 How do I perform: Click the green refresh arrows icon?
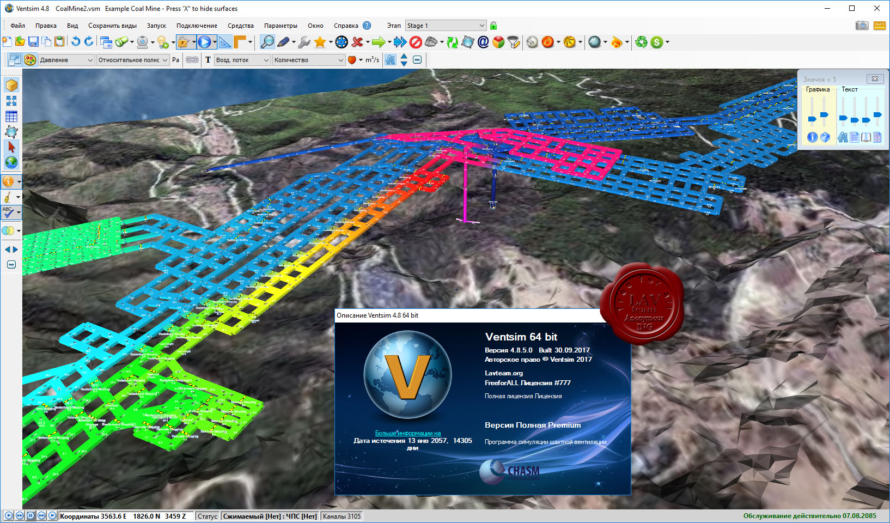coord(452,42)
